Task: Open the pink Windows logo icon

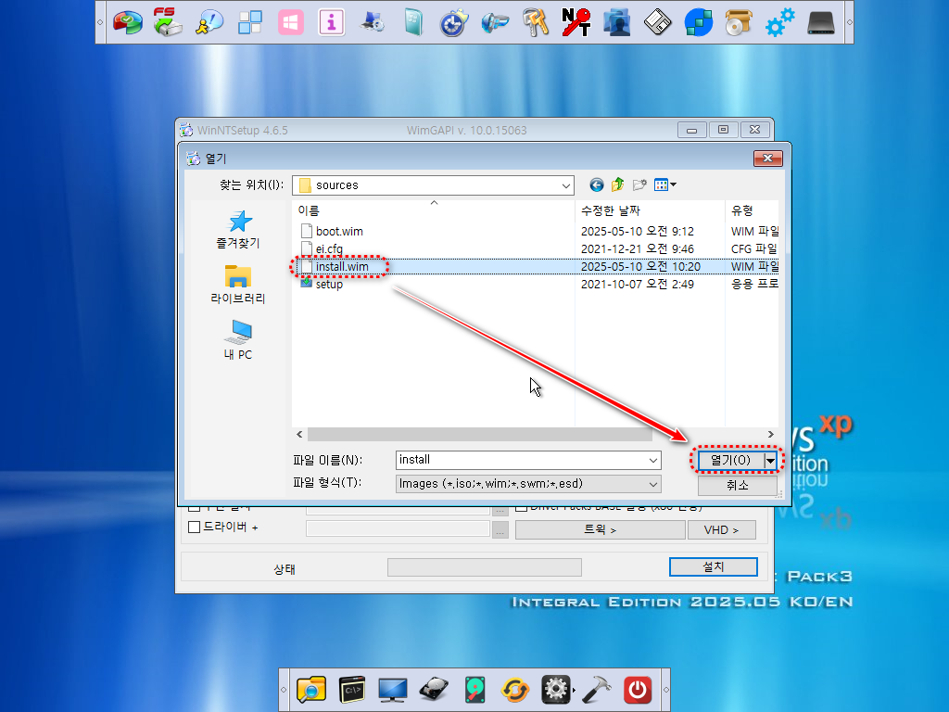Action: tap(290, 22)
